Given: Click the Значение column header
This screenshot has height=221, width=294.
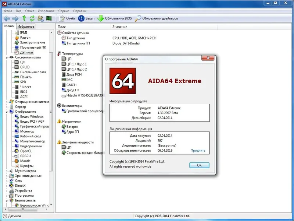Looking at the screenshot, I should click(164, 27).
